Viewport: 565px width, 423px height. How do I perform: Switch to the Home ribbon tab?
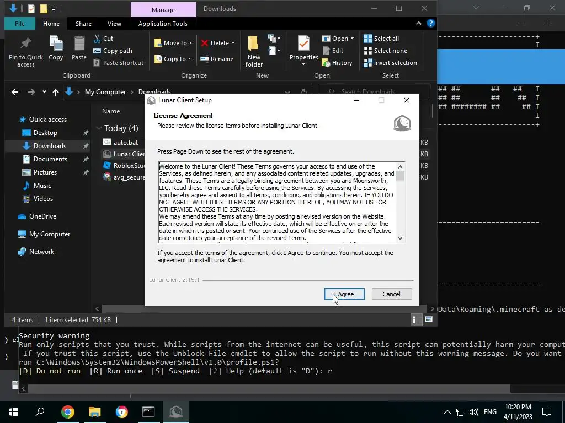[51, 24]
